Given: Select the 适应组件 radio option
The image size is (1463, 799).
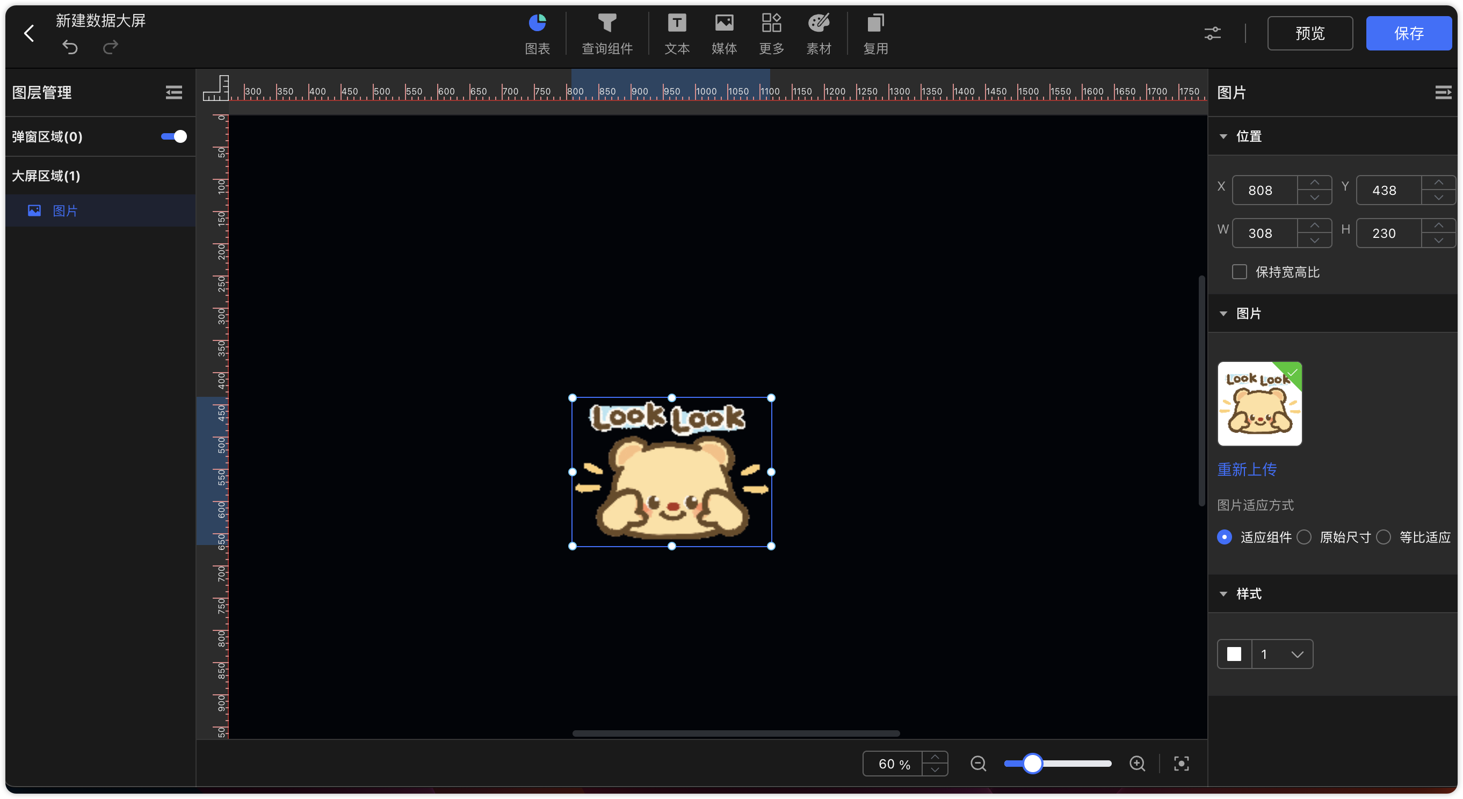Looking at the screenshot, I should 1225,536.
